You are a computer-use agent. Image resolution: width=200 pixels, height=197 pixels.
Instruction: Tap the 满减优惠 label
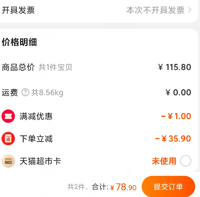pyautogui.click(x=36, y=116)
